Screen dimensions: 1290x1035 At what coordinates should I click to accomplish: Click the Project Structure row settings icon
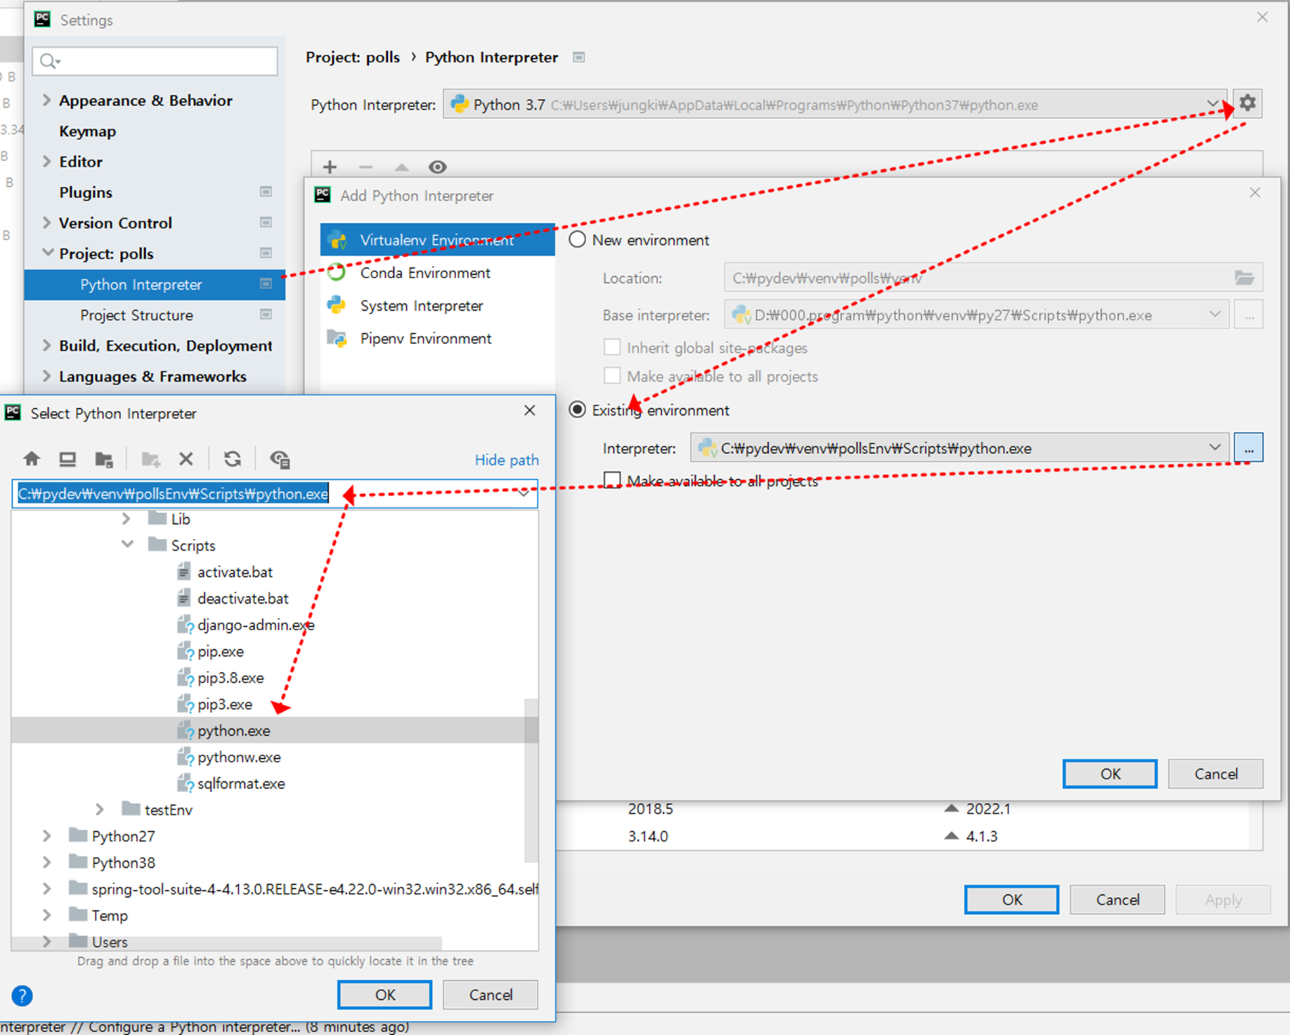point(266,314)
